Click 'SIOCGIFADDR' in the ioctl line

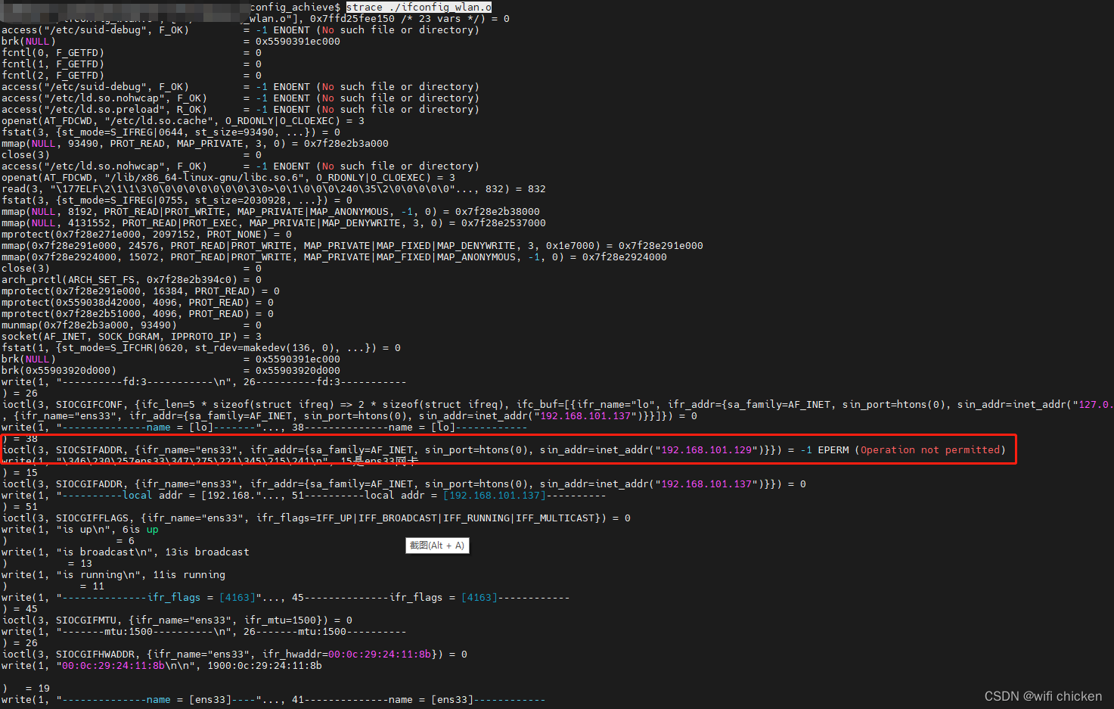tap(88, 484)
